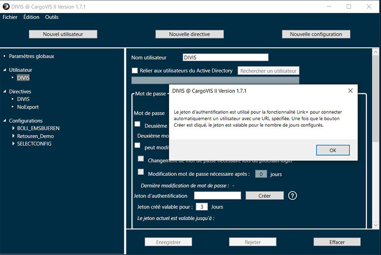
Task: Close the dialog with the X icon
Action: point(350,91)
